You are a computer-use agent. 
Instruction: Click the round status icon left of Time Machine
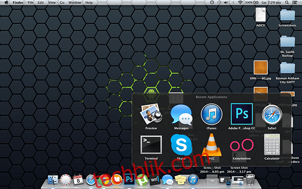[212, 2]
